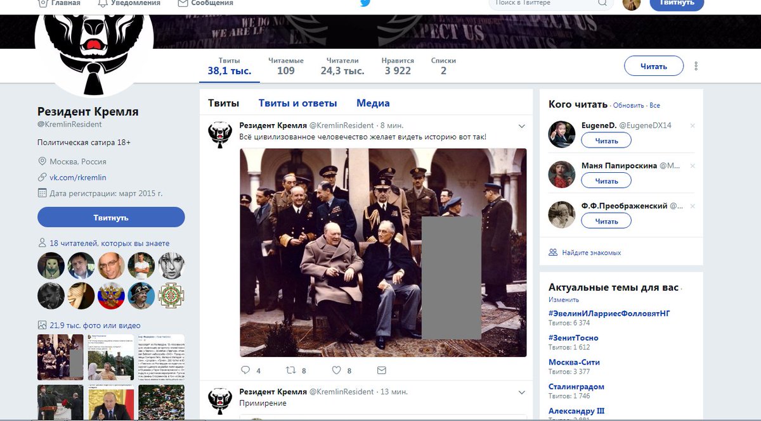761x421 pixels.
Task: Click the reply icon under Yalta tweet
Action: click(245, 370)
